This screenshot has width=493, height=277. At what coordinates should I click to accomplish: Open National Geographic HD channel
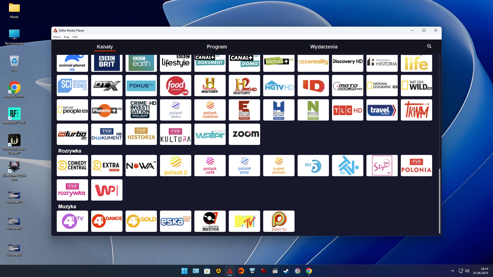tap(382, 85)
